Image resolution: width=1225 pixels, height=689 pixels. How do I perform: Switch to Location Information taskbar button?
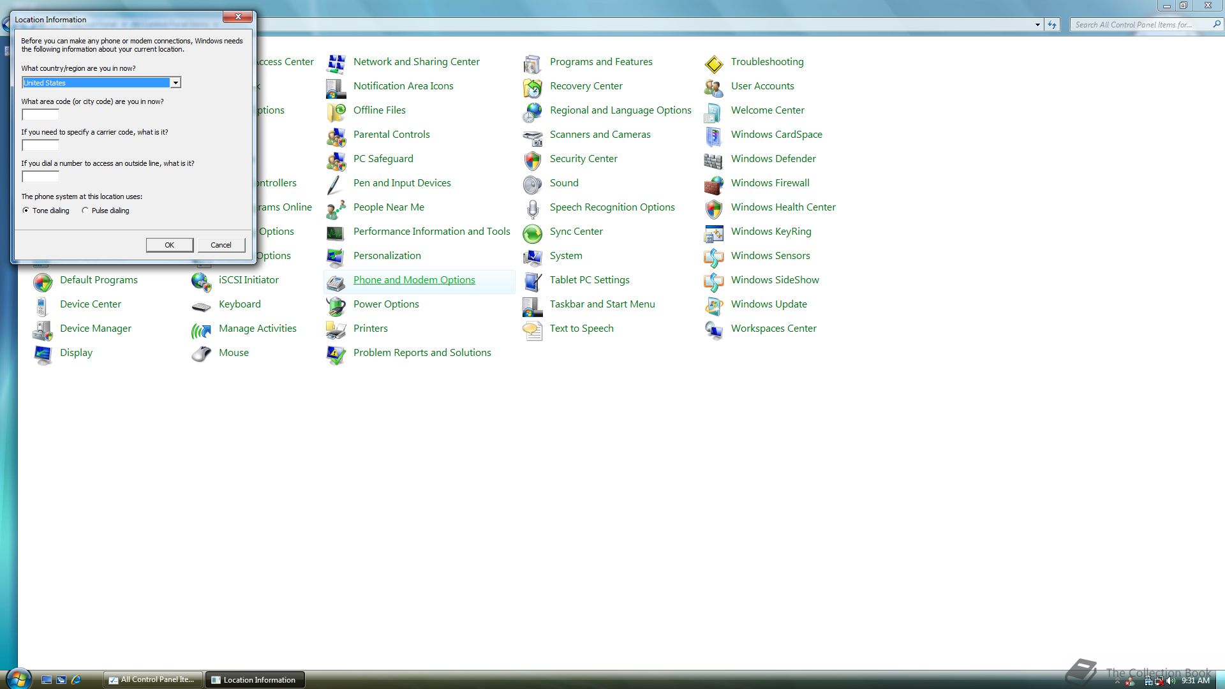tap(255, 679)
